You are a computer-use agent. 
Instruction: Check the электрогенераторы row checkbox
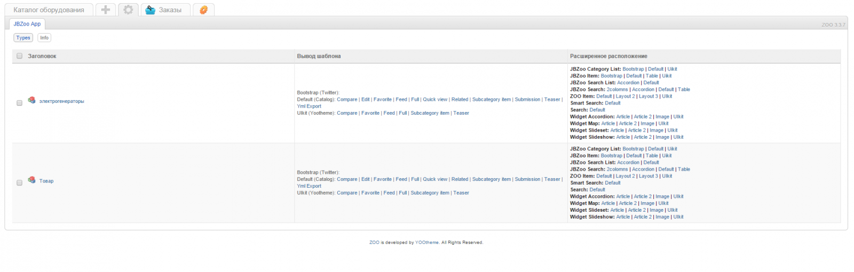20,103
